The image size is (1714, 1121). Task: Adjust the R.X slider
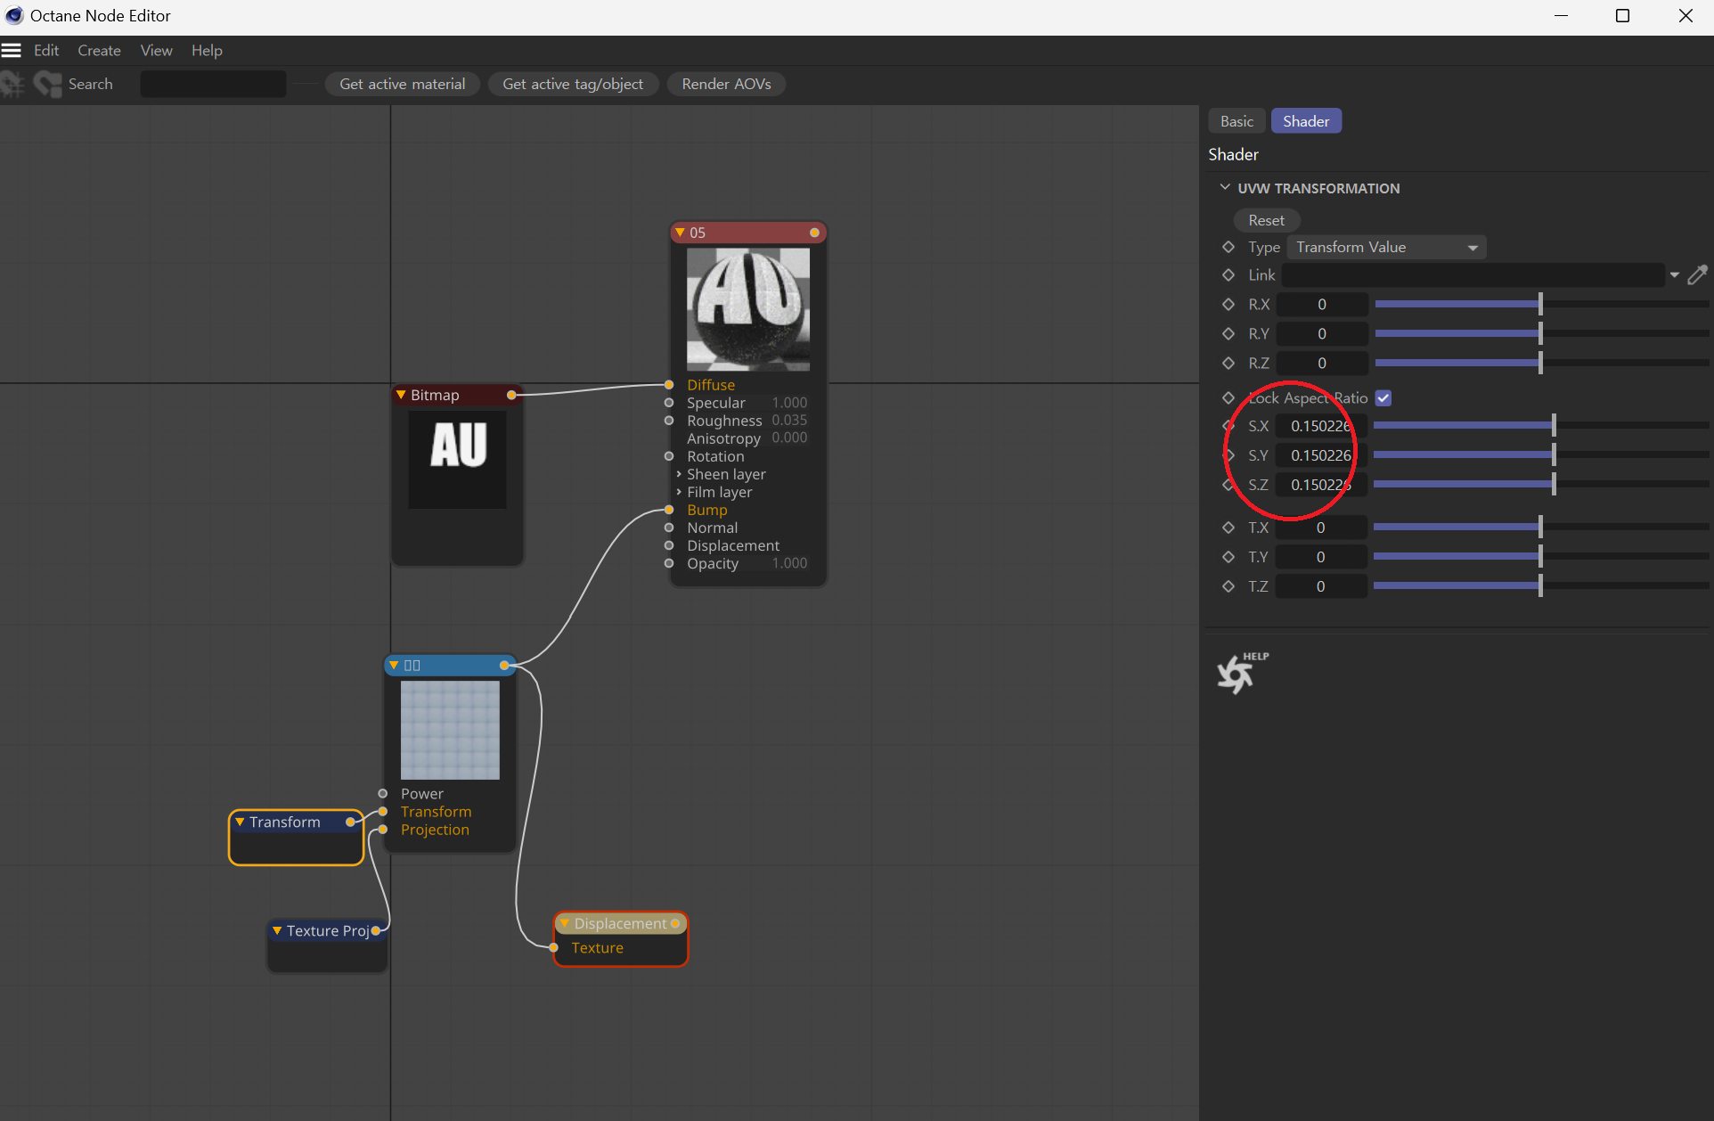click(1541, 304)
